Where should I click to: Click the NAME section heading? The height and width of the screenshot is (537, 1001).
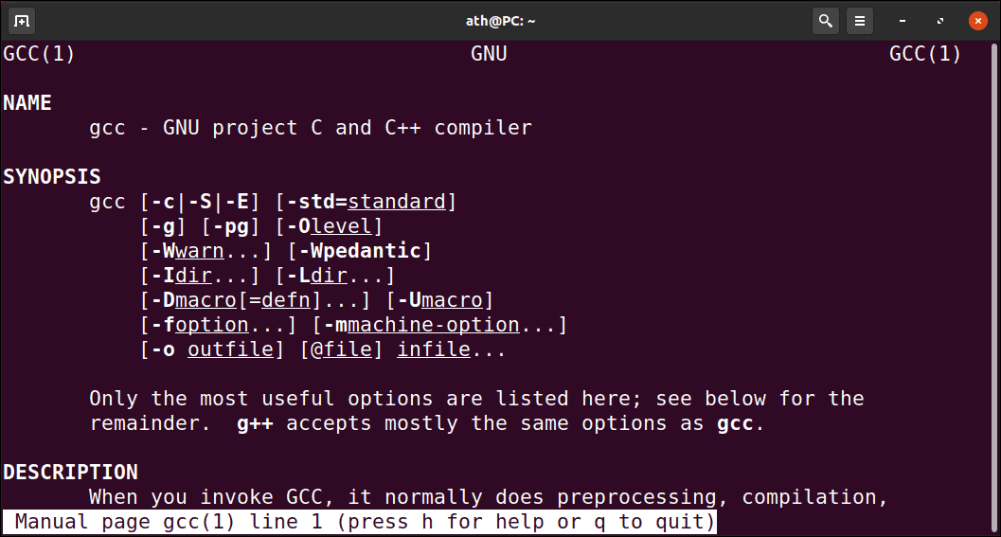(x=27, y=103)
